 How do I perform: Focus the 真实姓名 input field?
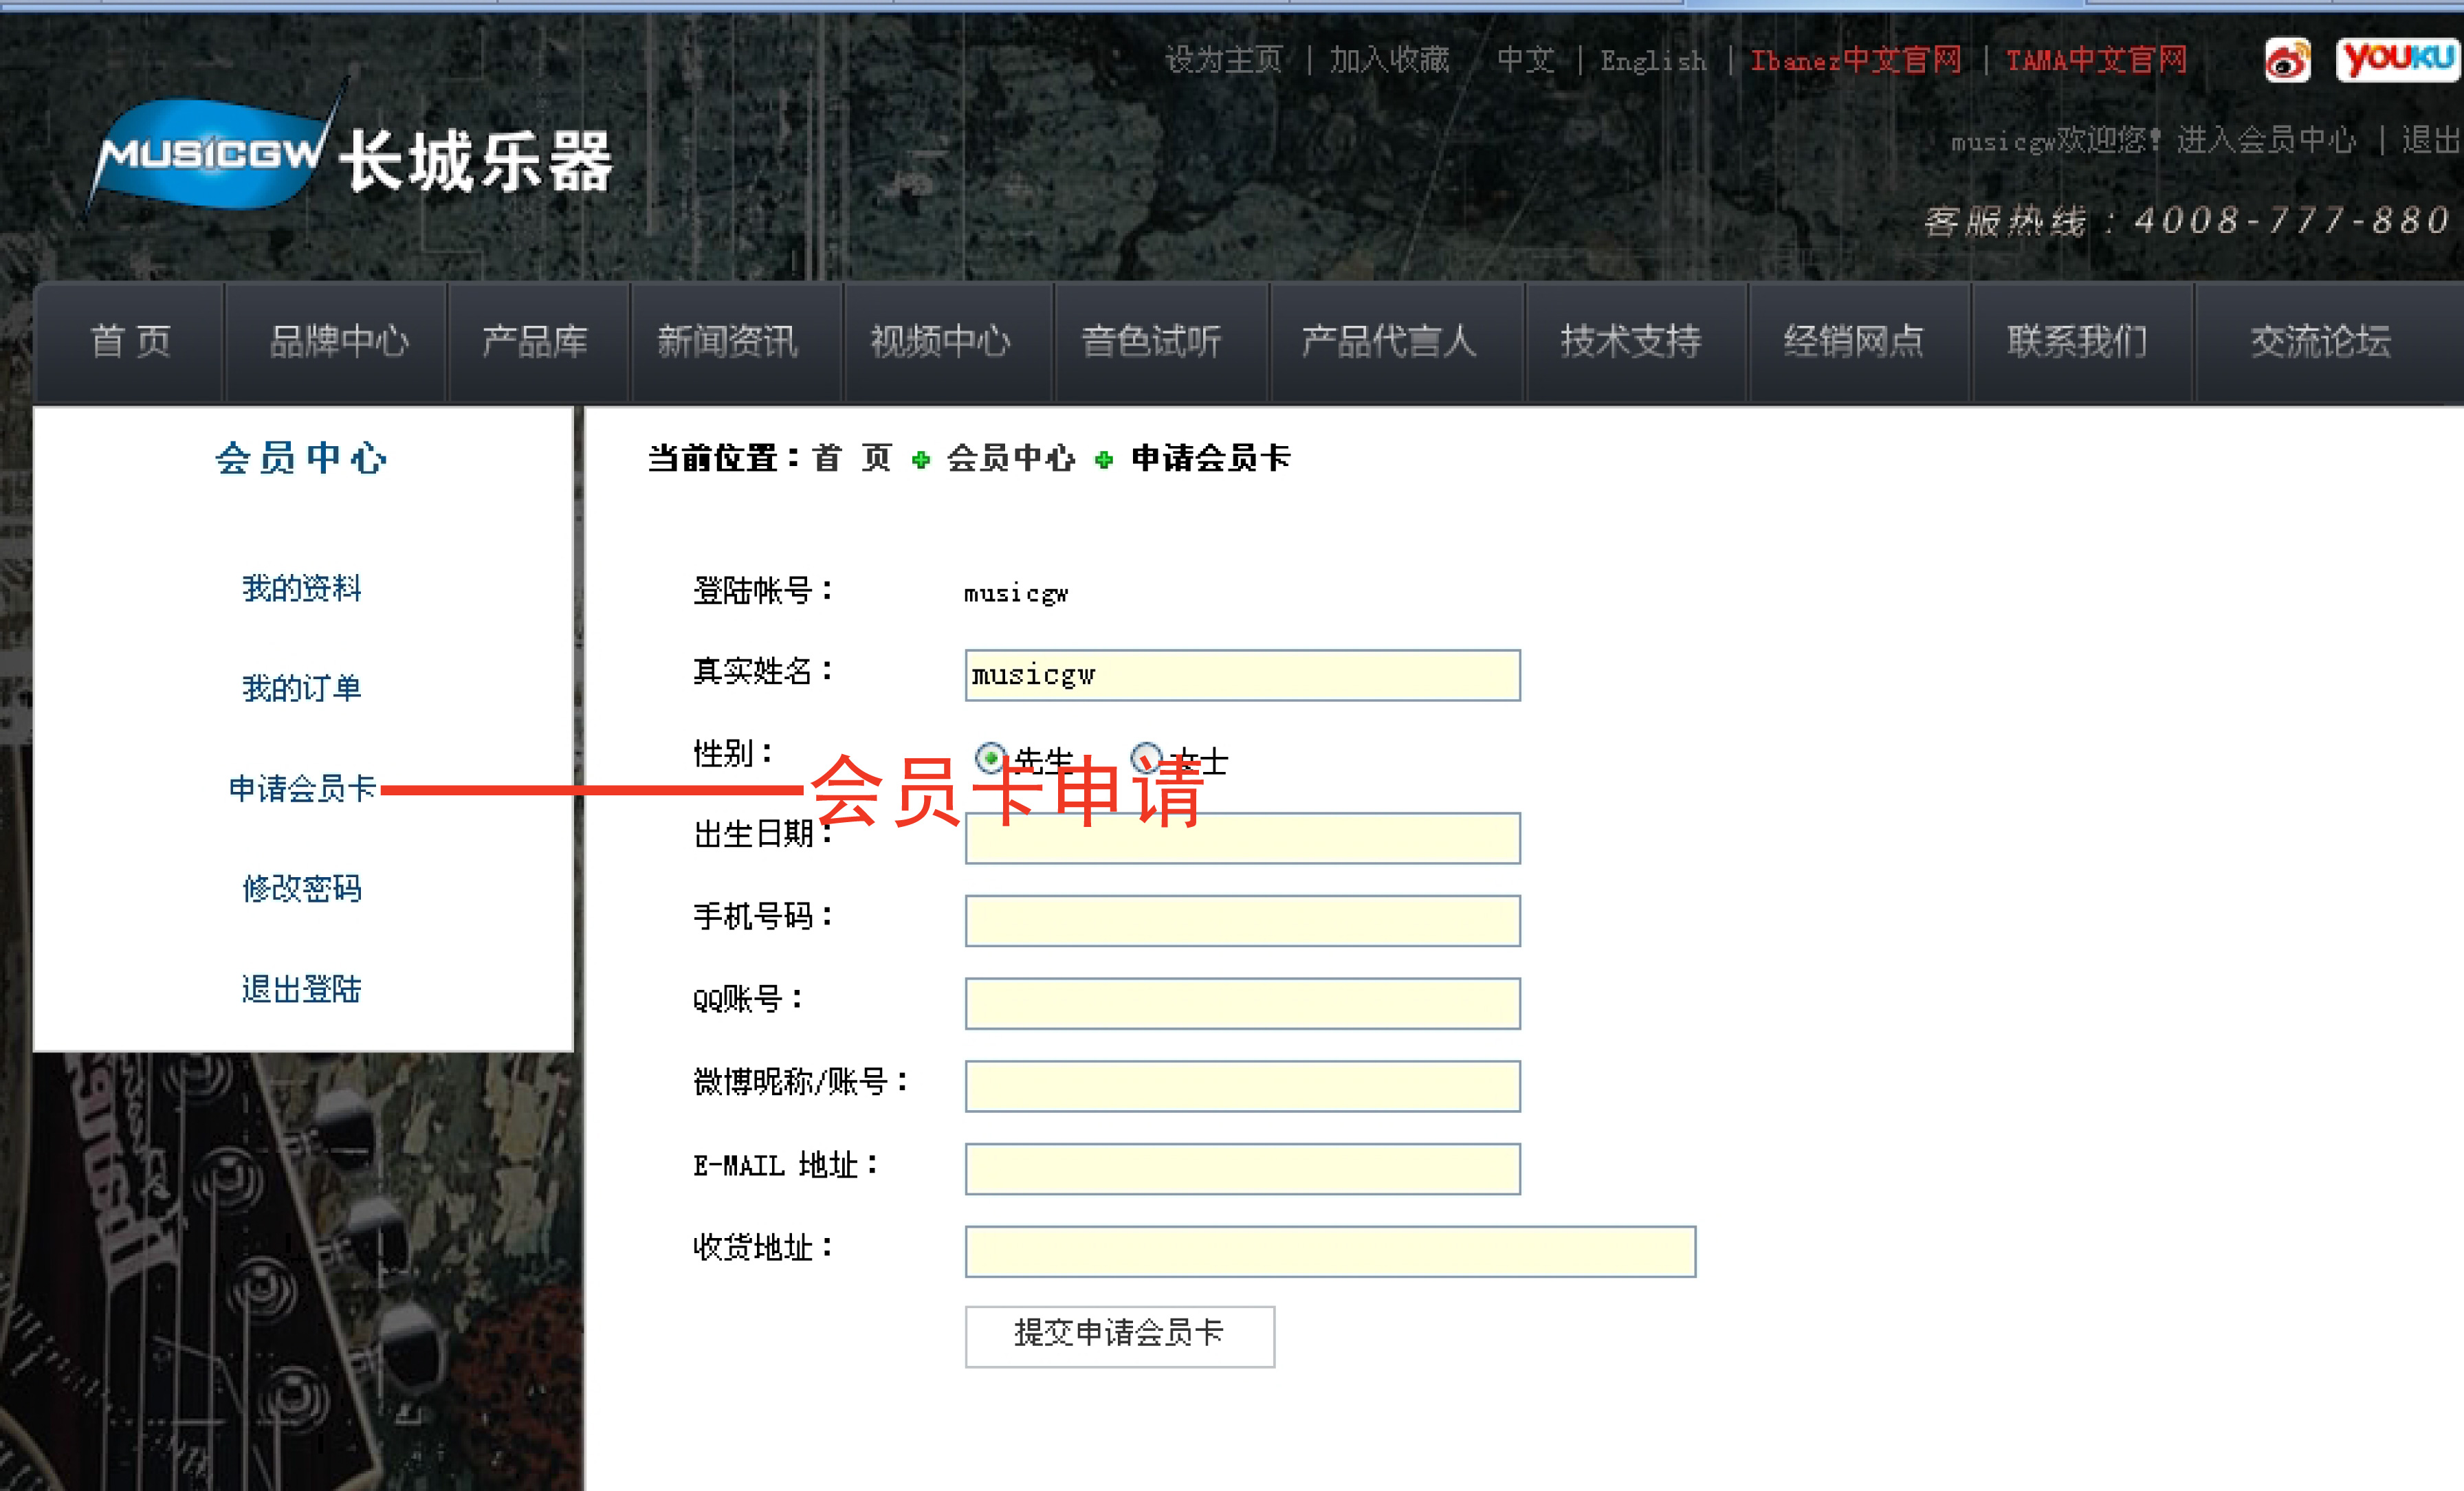pos(1242,676)
